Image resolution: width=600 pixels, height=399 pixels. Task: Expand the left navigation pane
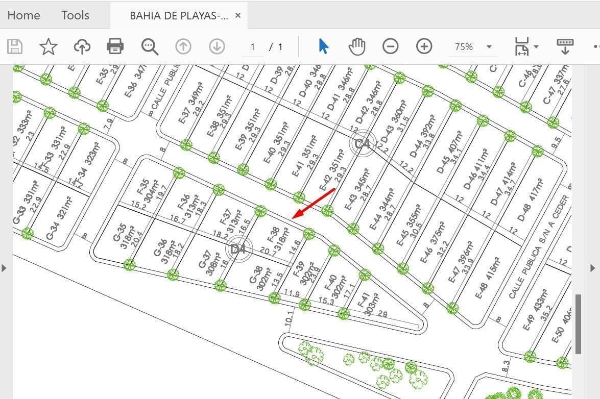coord(4,268)
